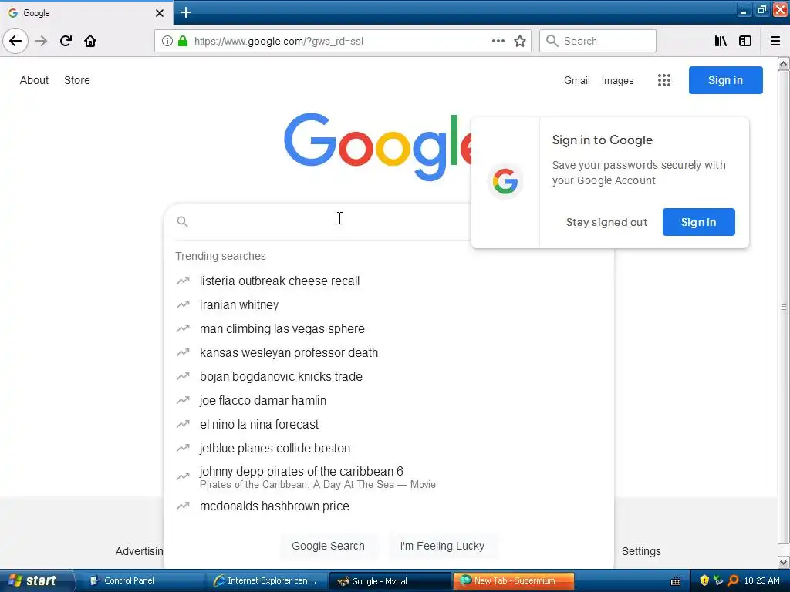Click the green secure padlock icon
The width and height of the screenshot is (790, 592).
click(x=183, y=41)
